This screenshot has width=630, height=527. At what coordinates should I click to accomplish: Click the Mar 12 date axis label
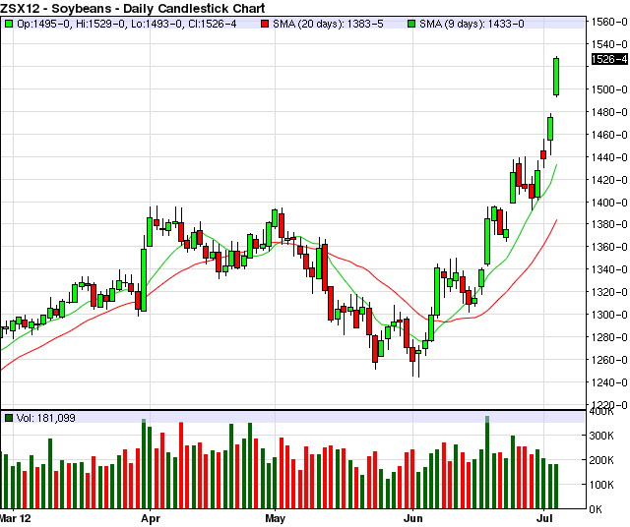click(16, 518)
